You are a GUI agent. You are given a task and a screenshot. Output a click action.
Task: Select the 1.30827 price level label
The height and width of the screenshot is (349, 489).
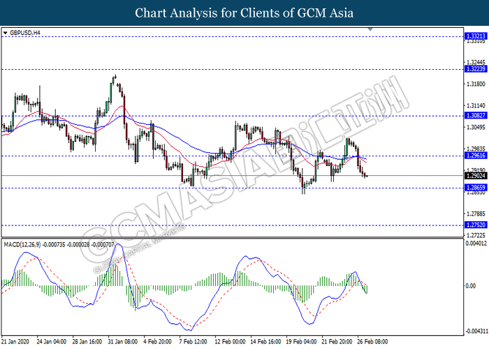476,116
